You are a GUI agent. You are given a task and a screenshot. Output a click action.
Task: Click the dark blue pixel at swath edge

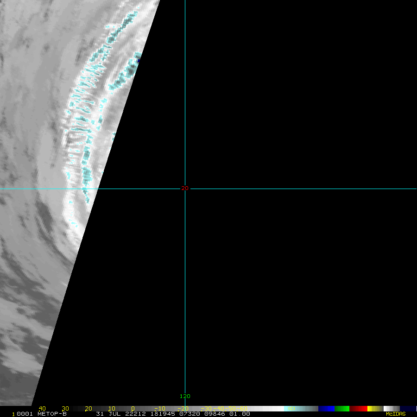pyautogui.click(x=139, y=60)
